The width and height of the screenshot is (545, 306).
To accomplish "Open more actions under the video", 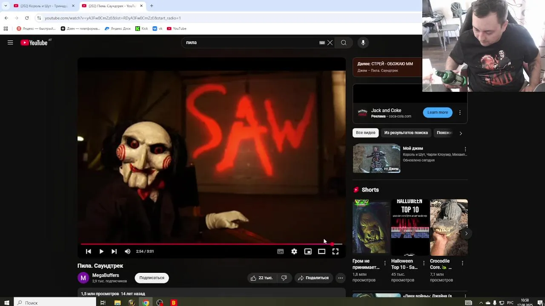I will [340, 278].
